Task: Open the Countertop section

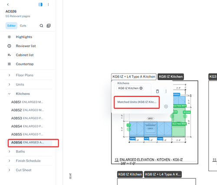Action: (x=25, y=64)
